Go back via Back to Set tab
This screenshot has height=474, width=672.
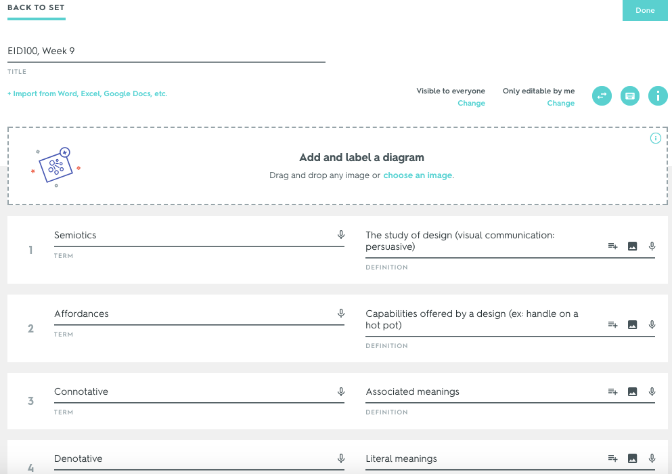[36, 7]
